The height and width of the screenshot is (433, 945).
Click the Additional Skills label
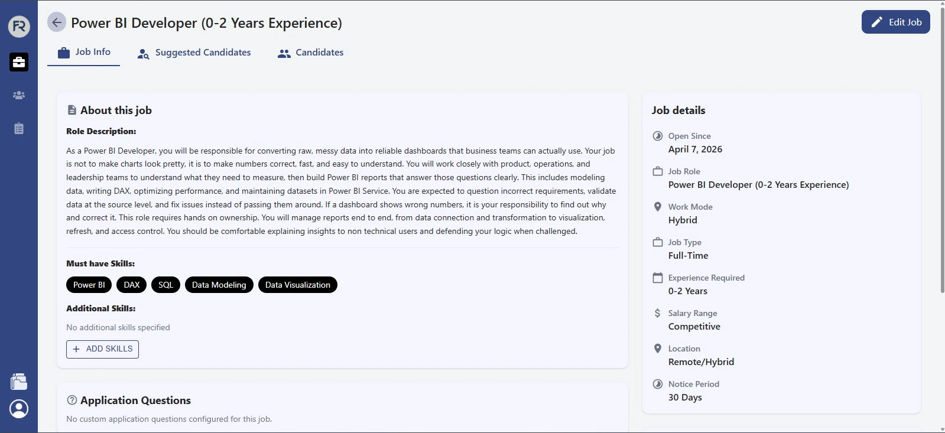point(101,308)
